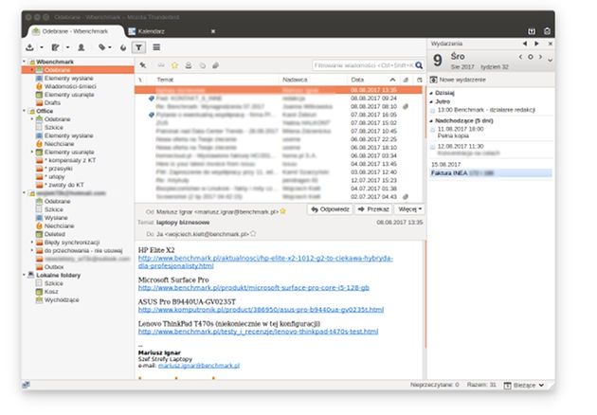Select the '* zwroty do KT' folder

(x=64, y=185)
